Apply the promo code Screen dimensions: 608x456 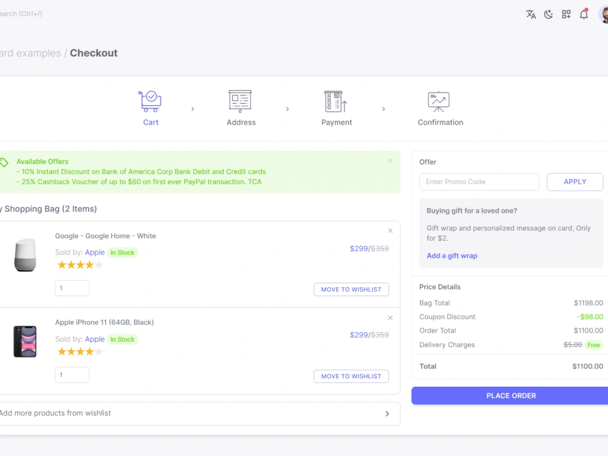[575, 182]
